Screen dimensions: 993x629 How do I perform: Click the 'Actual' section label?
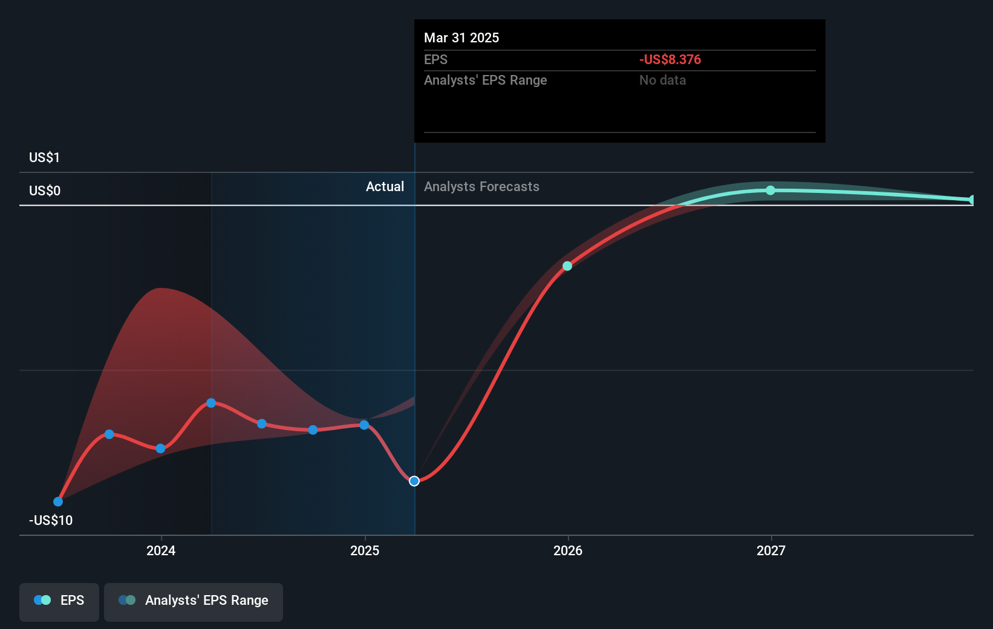point(385,187)
